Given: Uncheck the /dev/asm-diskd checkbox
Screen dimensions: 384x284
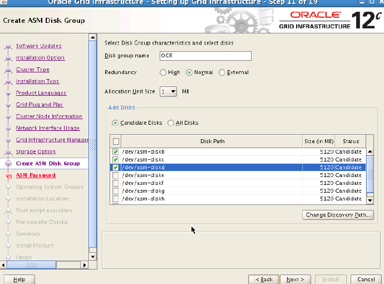Looking at the screenshot, I should tap(115, 168).
